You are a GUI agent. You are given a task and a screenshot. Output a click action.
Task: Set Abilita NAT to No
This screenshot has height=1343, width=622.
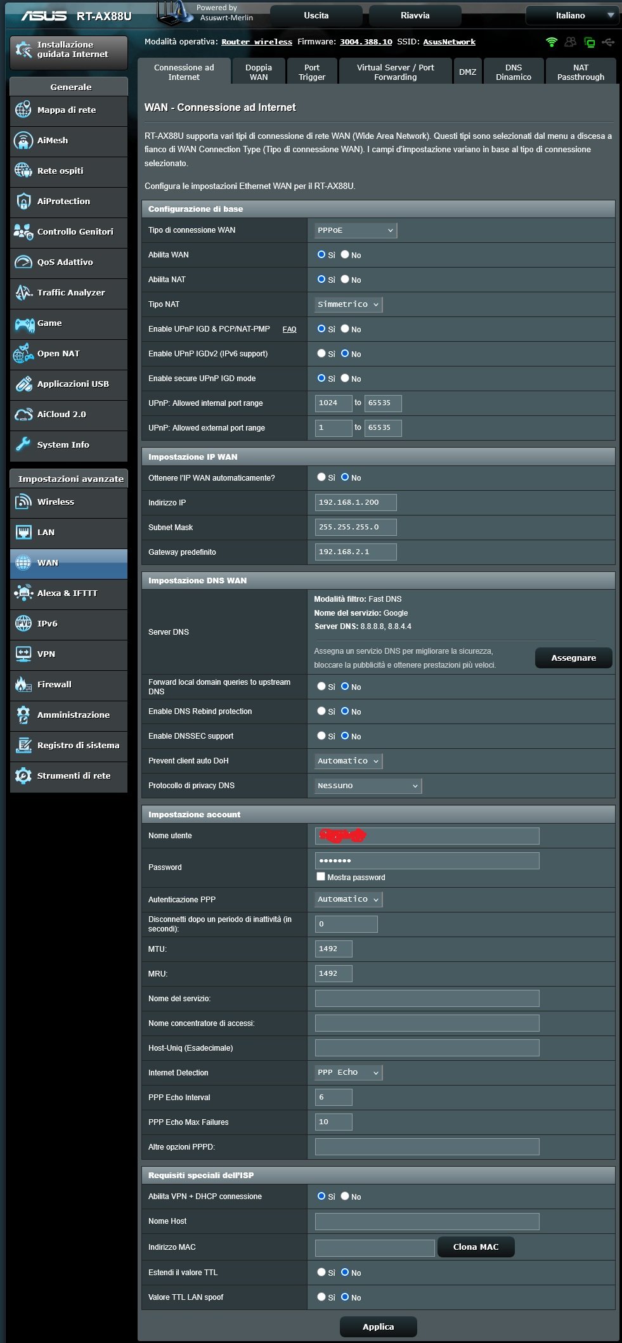coord(345,279)
